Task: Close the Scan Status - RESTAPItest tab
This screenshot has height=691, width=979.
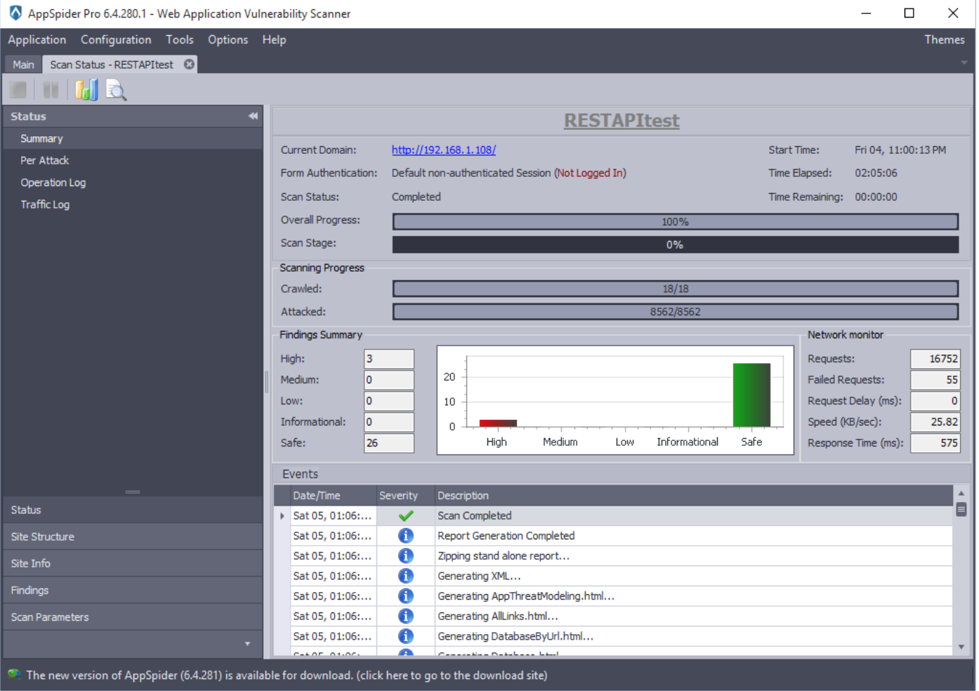Action: click(x=189, y=65)
